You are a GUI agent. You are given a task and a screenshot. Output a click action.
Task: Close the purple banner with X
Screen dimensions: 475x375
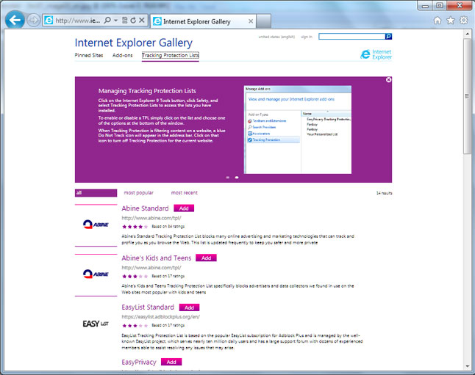pos(388,79)
